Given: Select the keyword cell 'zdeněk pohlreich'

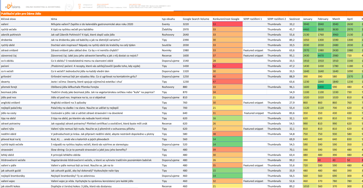Looking at the screenshot, I should click(x=25, y=35).
